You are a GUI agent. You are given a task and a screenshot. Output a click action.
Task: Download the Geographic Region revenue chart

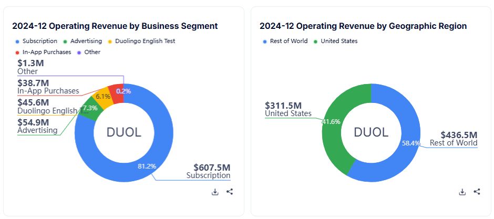coord(462,192)
